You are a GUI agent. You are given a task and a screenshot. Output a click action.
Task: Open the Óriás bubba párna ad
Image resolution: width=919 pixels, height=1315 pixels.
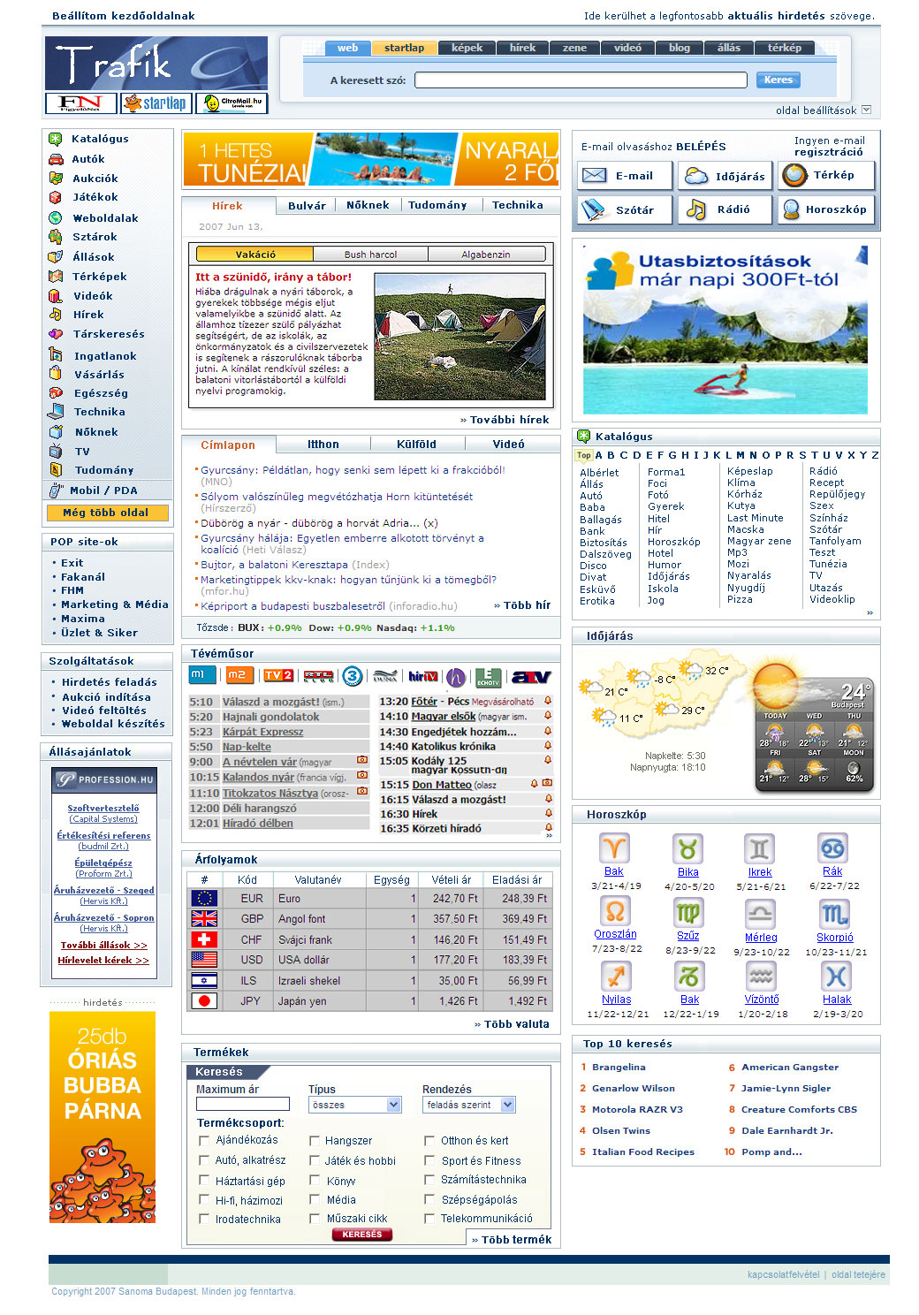pos(103,1117)
